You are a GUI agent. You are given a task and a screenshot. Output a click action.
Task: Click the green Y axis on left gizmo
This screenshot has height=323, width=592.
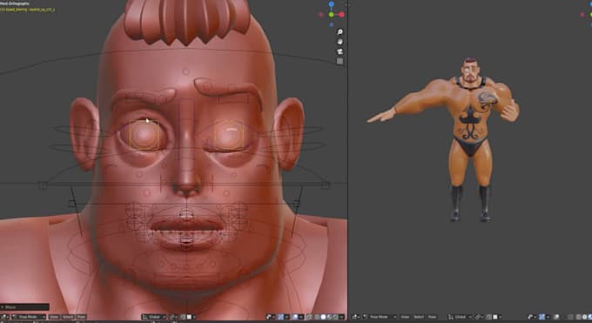point(331,15)
